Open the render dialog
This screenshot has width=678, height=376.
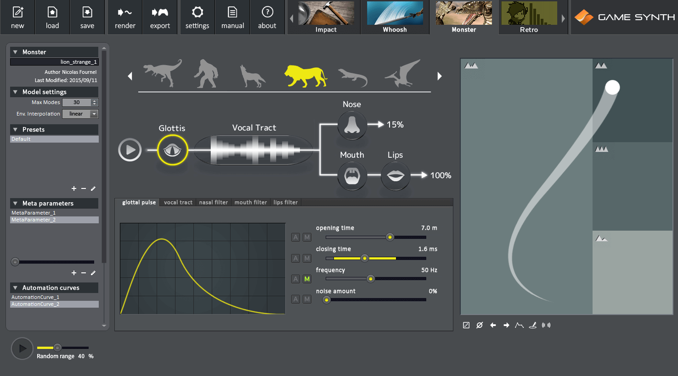coord(124,17)
